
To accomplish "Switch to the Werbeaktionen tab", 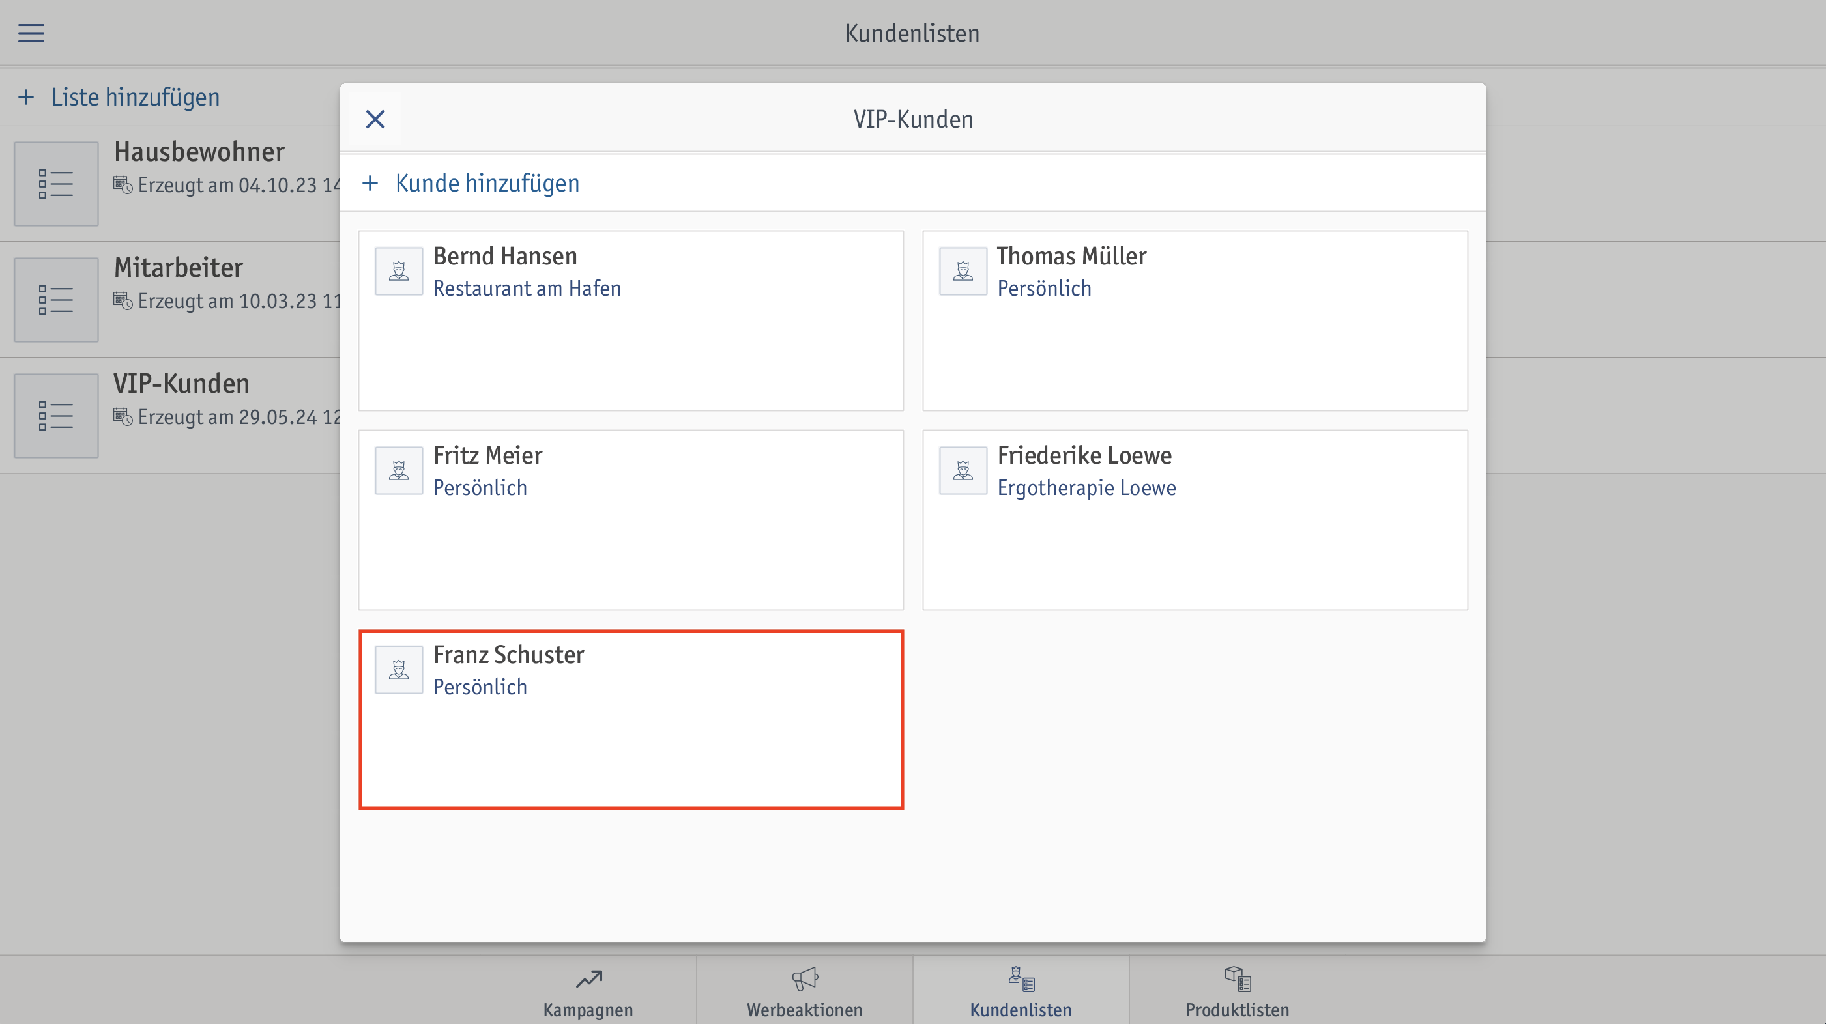I will (x=805, y=992).
